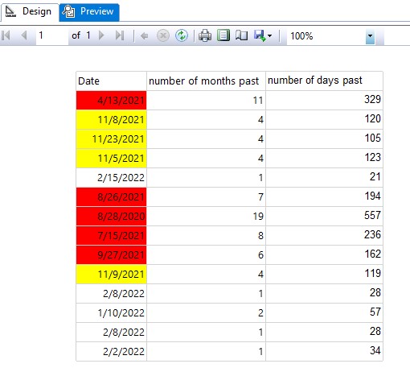Open the export format dropdown arrow
Viewport: 410px width, 372px height.
pyautogui.click(x=270, y=35)
